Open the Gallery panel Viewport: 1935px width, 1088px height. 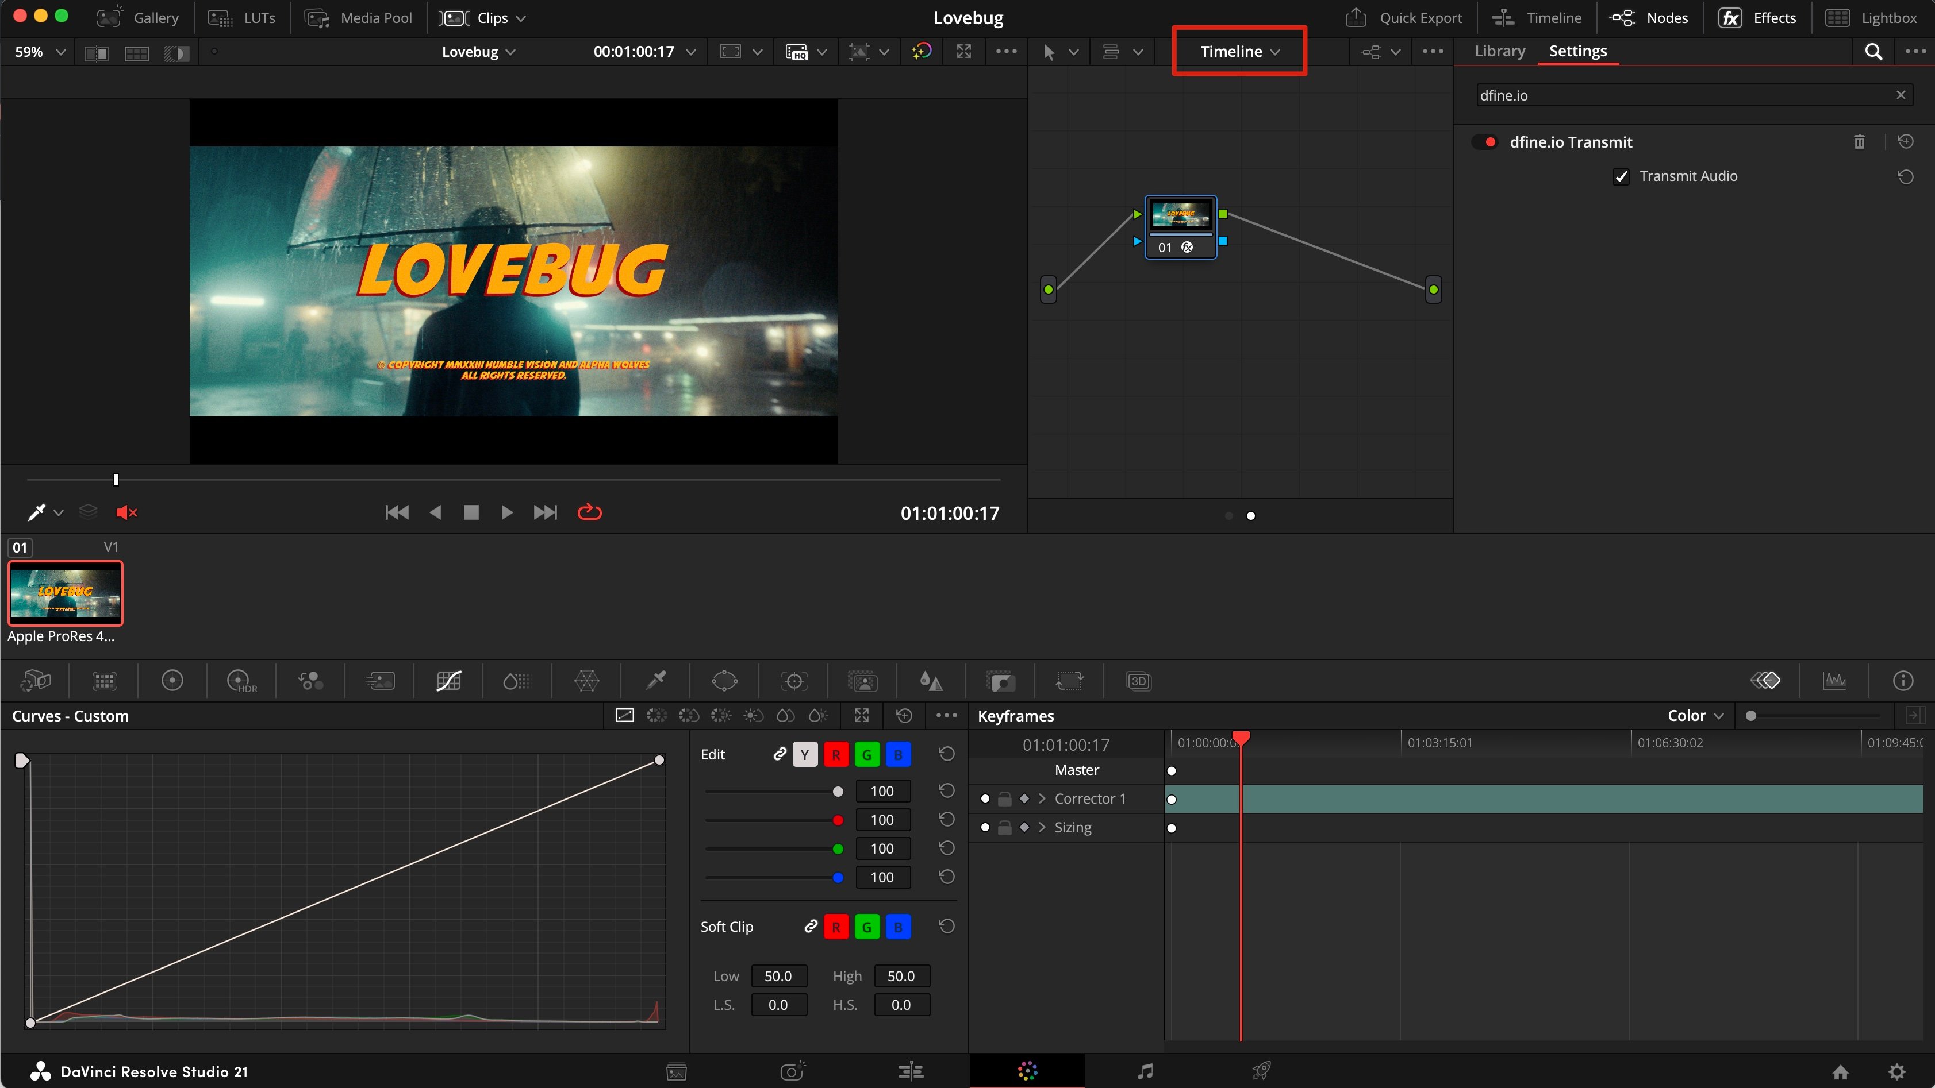138,18
